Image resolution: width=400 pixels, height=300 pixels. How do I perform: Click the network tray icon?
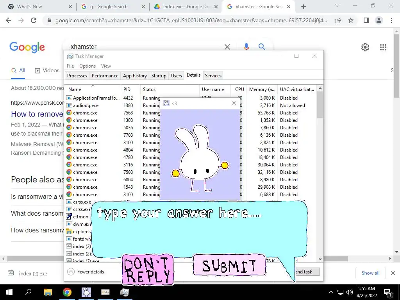(x=340, y=292)
